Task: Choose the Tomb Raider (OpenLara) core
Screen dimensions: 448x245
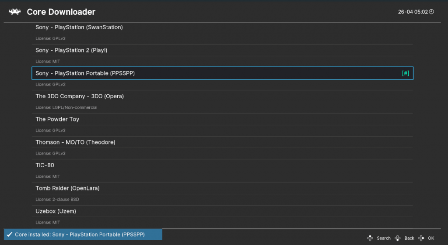Action: 67,188
